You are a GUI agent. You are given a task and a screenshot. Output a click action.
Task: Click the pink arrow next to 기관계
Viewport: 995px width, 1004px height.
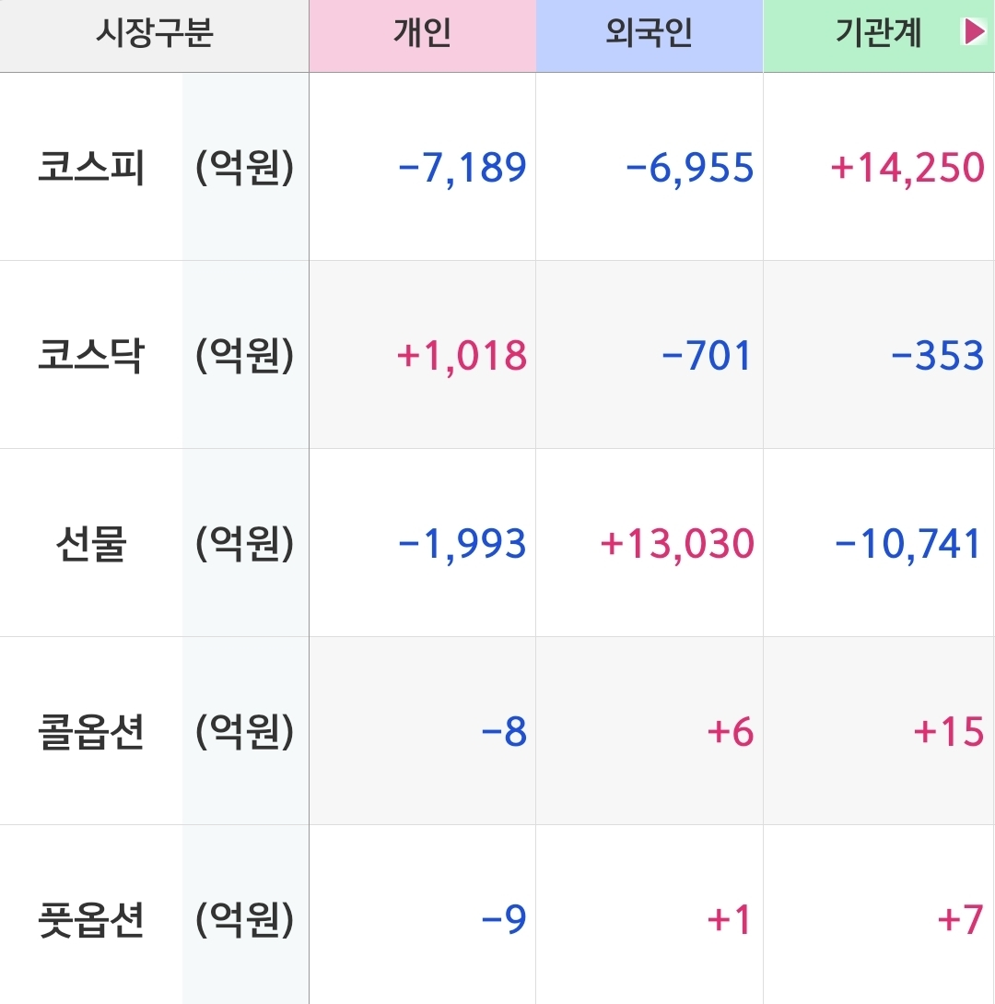[974, 34]
